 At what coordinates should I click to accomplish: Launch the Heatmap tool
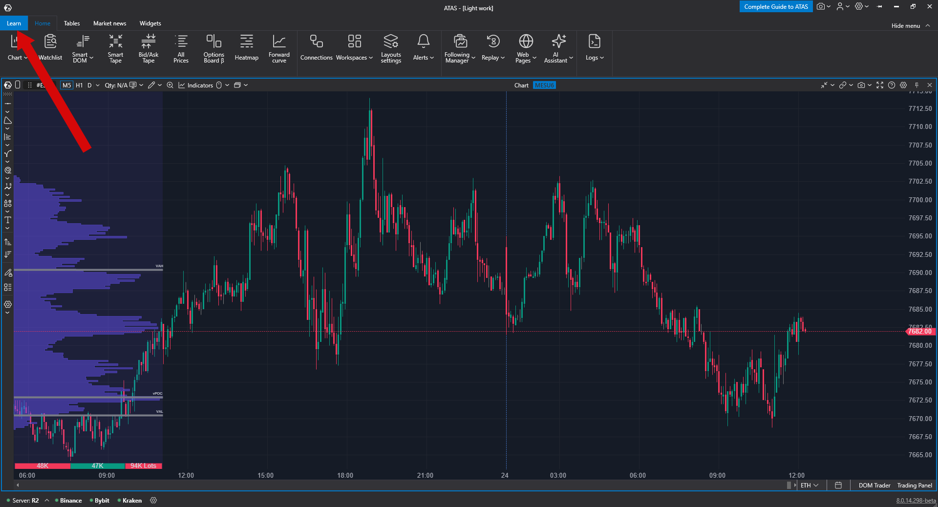coord(247,47)
